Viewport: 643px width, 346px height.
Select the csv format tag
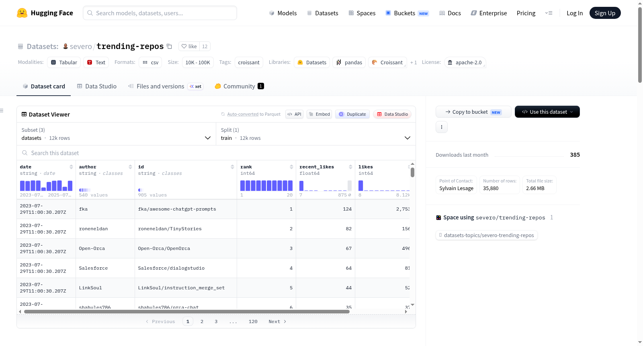tap(150, 62)
